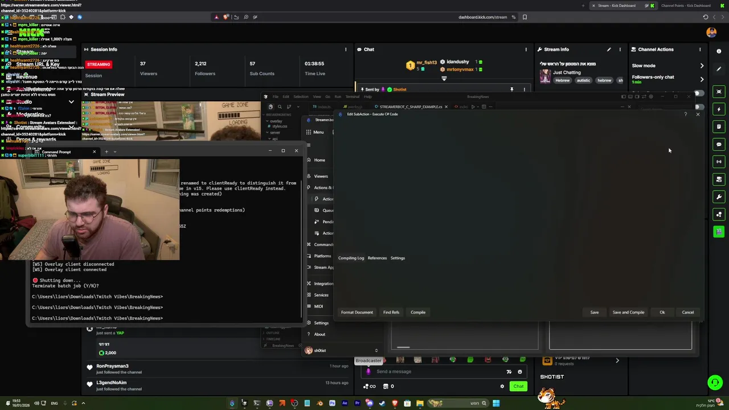Open After Effects from the taskbar
This screenshot has height=410, width=729.
tap(345, 404)
